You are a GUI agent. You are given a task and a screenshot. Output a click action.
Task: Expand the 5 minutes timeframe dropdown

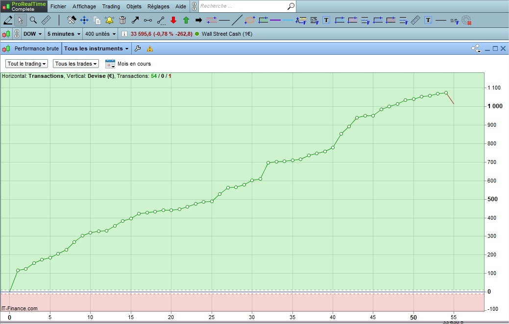[64, 34]
